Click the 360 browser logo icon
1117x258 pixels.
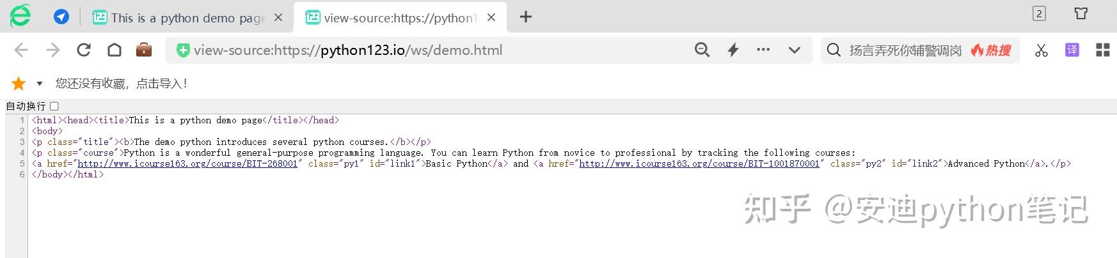click(20, 16)
